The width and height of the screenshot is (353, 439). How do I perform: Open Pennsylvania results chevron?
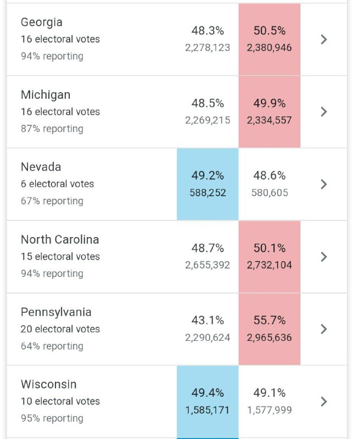(324, 329)
